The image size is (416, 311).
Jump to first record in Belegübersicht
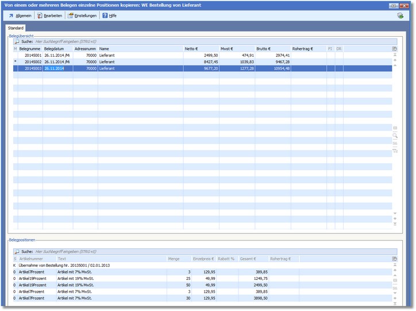coord(395,55)
